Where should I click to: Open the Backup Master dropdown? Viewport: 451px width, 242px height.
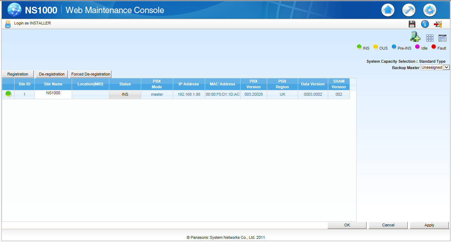click(x=435, y=67)
